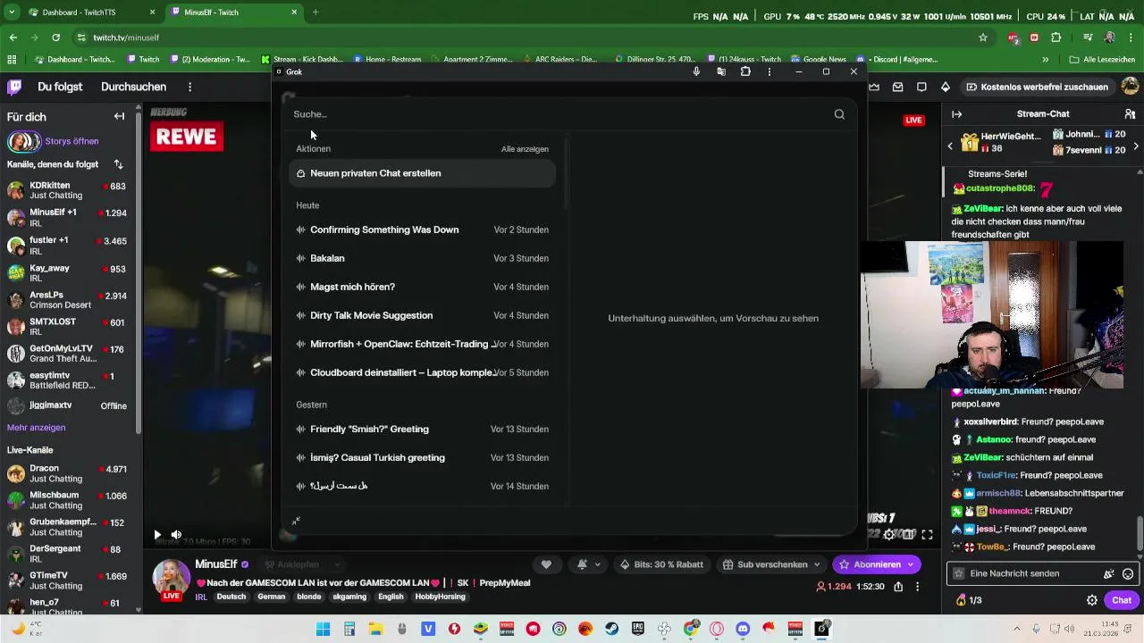Open the notification bell dropdown
Screen dimensions: 1144x643
[589, 564]
